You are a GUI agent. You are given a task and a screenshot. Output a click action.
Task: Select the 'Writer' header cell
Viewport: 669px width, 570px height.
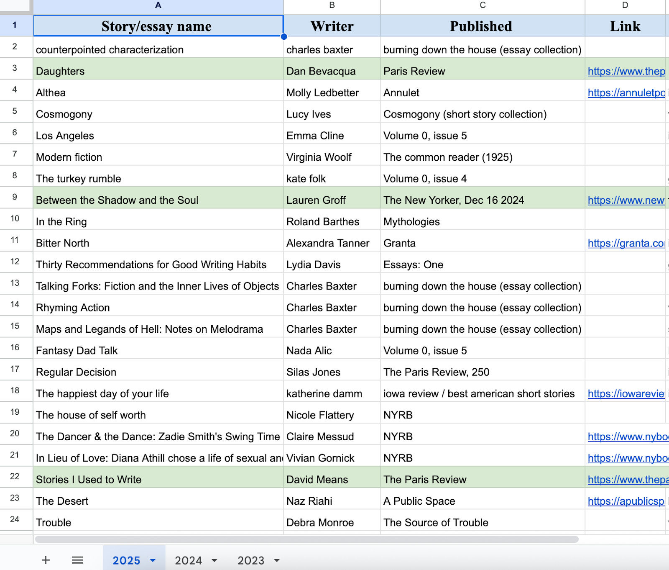[x=332, y=26]
